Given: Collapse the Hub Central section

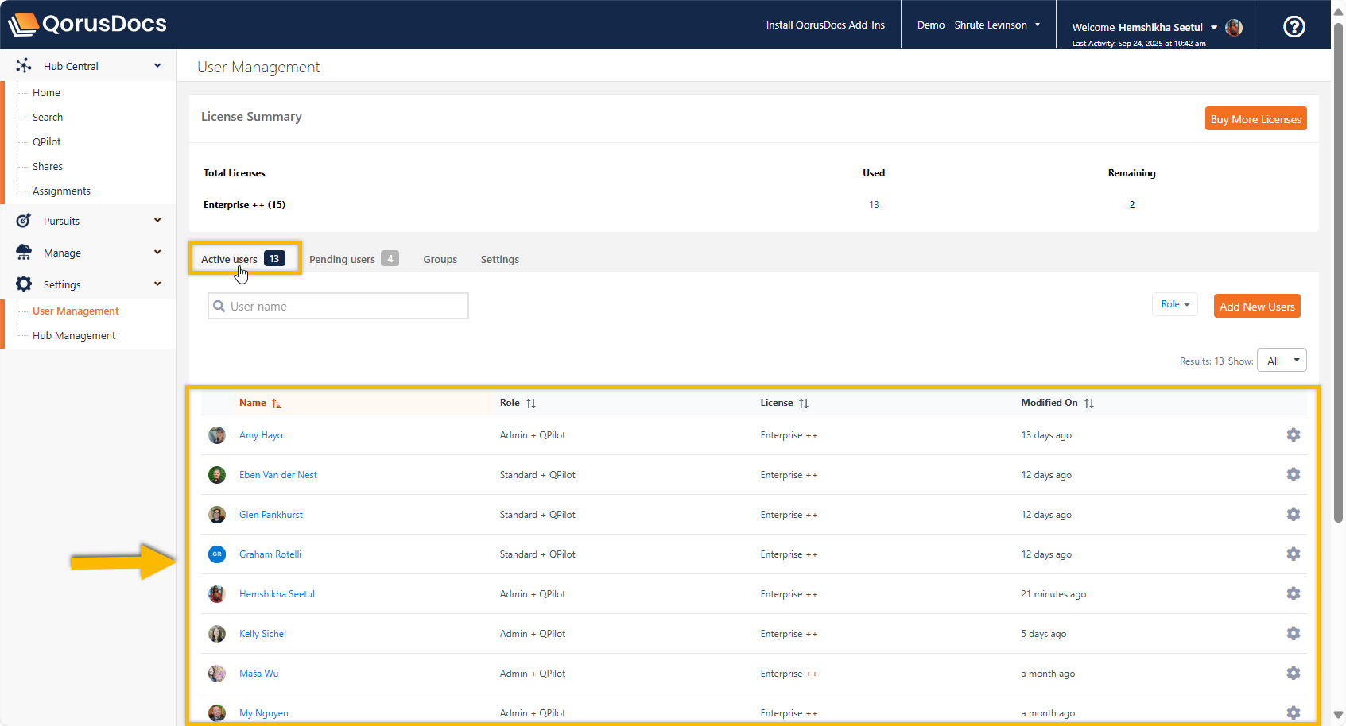Looking at the screenshot, I should (x=157, y=66).
